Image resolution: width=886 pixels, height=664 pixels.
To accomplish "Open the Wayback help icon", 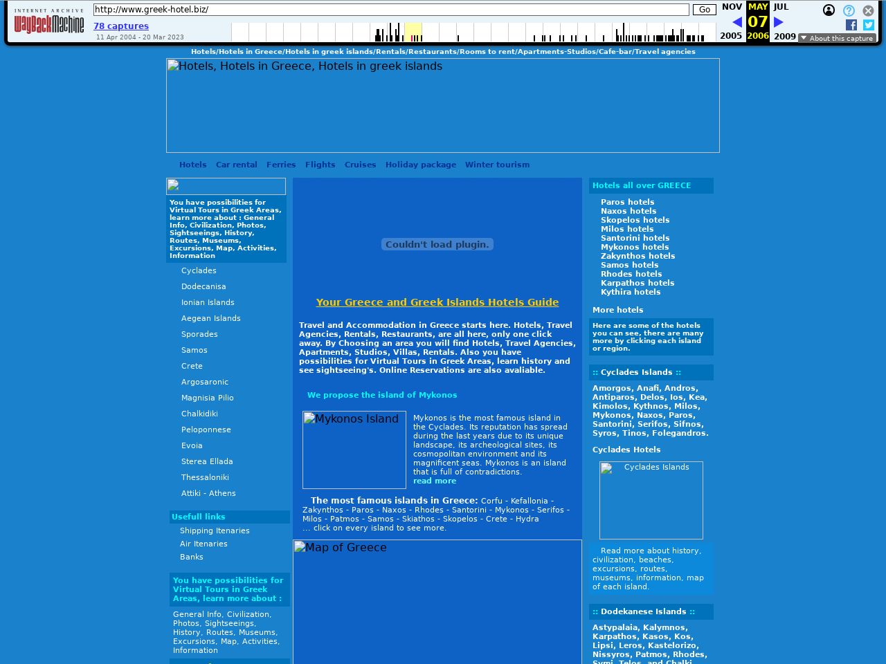I will [x=849, y=10].
